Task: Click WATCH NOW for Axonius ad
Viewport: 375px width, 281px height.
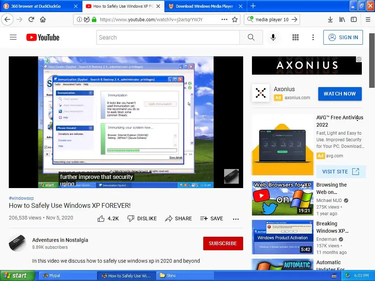Action: click(340, 94)
